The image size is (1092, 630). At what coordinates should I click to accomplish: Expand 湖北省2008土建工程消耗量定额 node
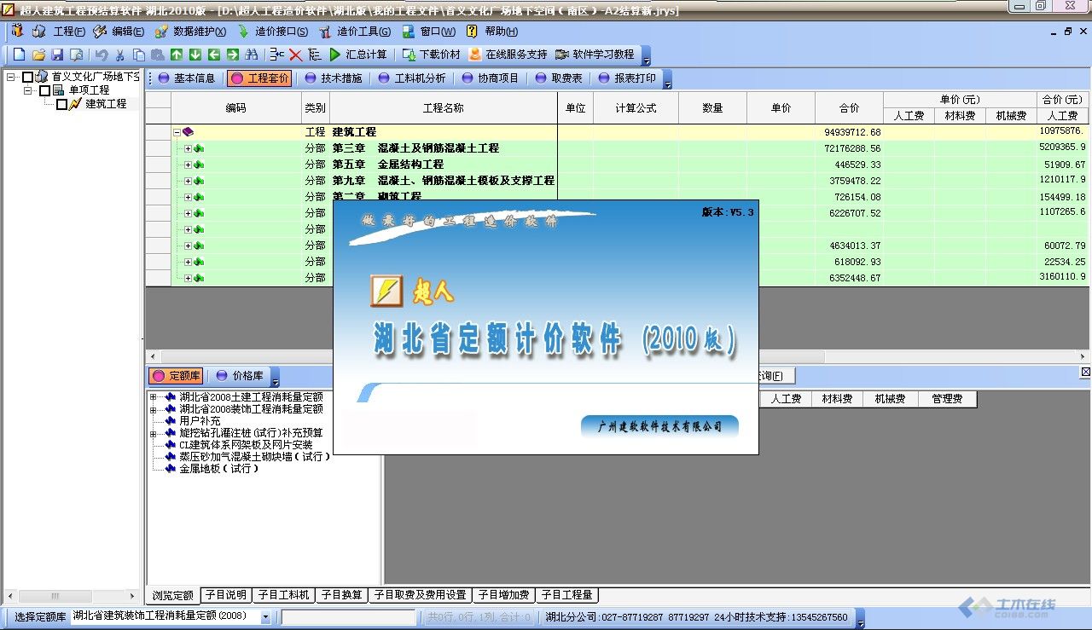click(154, 397)
